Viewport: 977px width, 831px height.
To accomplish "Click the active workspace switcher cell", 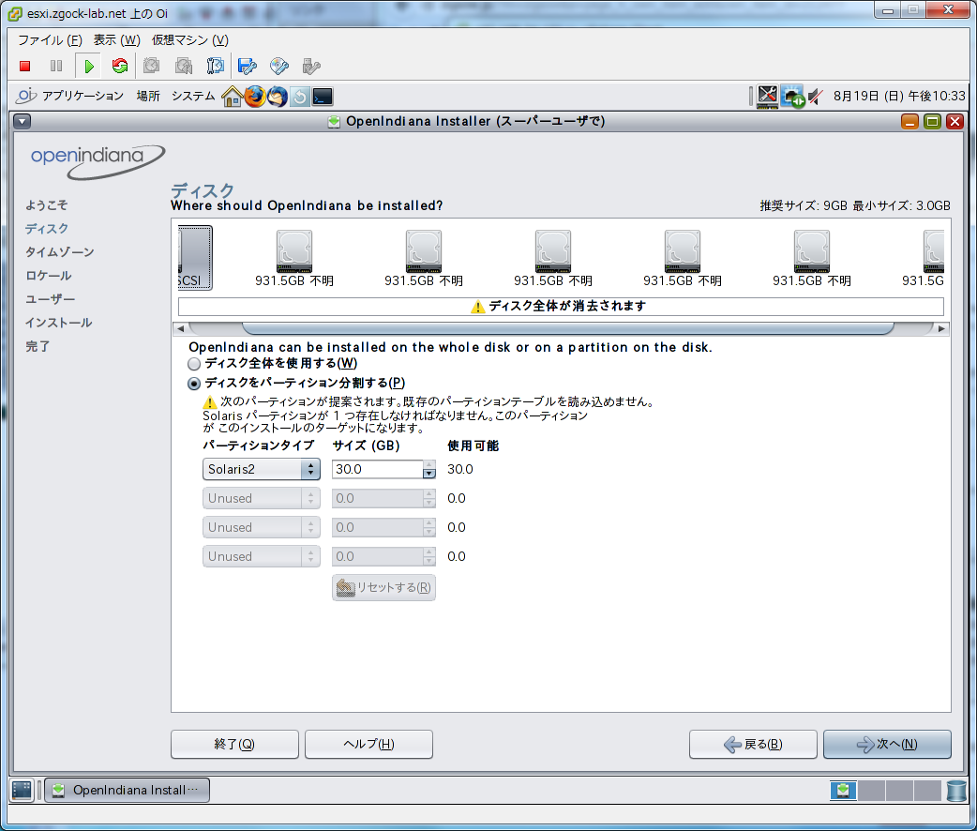I will (843, 791).
